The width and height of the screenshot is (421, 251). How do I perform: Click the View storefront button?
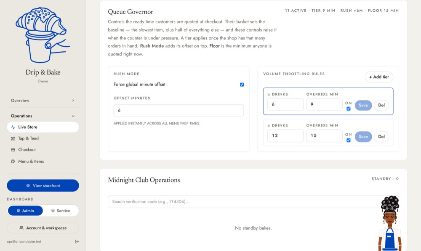[43, 185]
